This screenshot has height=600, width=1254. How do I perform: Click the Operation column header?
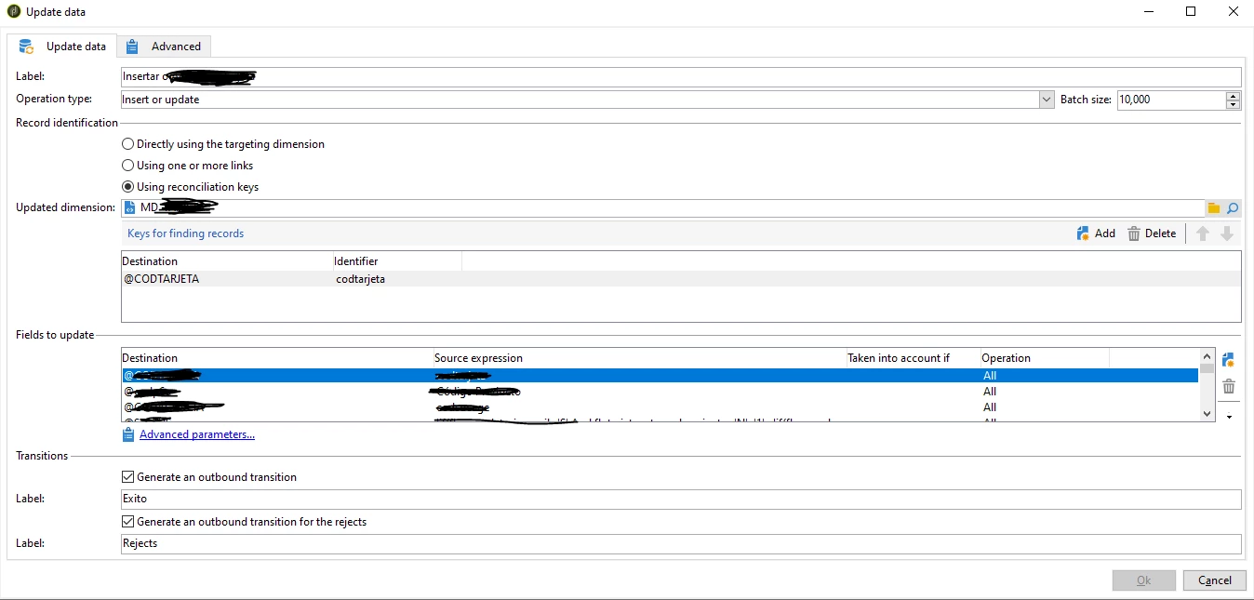click(x=1044, y=358)
